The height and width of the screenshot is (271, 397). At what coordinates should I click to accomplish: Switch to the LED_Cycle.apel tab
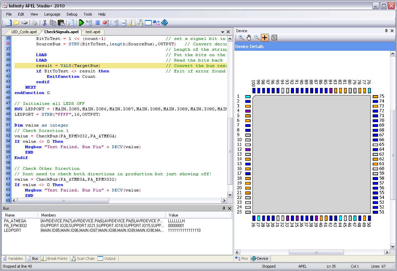(24, 32)
